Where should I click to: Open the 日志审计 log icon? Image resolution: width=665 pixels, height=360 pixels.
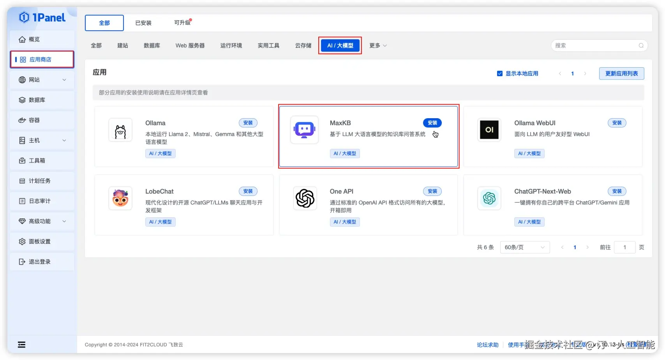22,201
